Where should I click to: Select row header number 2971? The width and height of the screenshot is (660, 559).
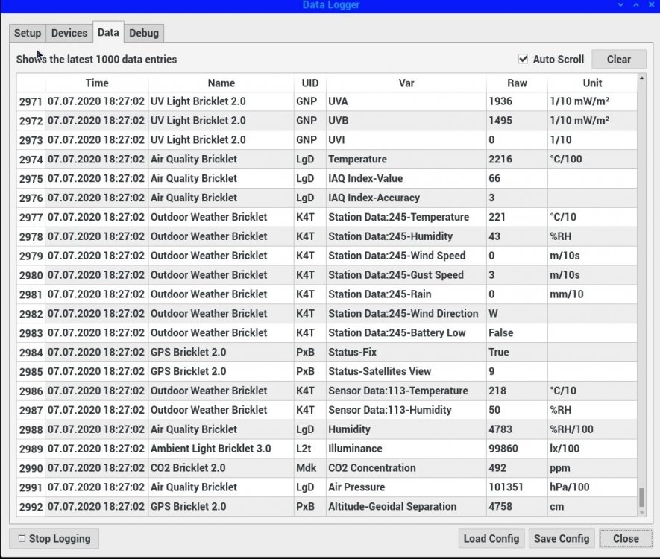pos(31,101)
